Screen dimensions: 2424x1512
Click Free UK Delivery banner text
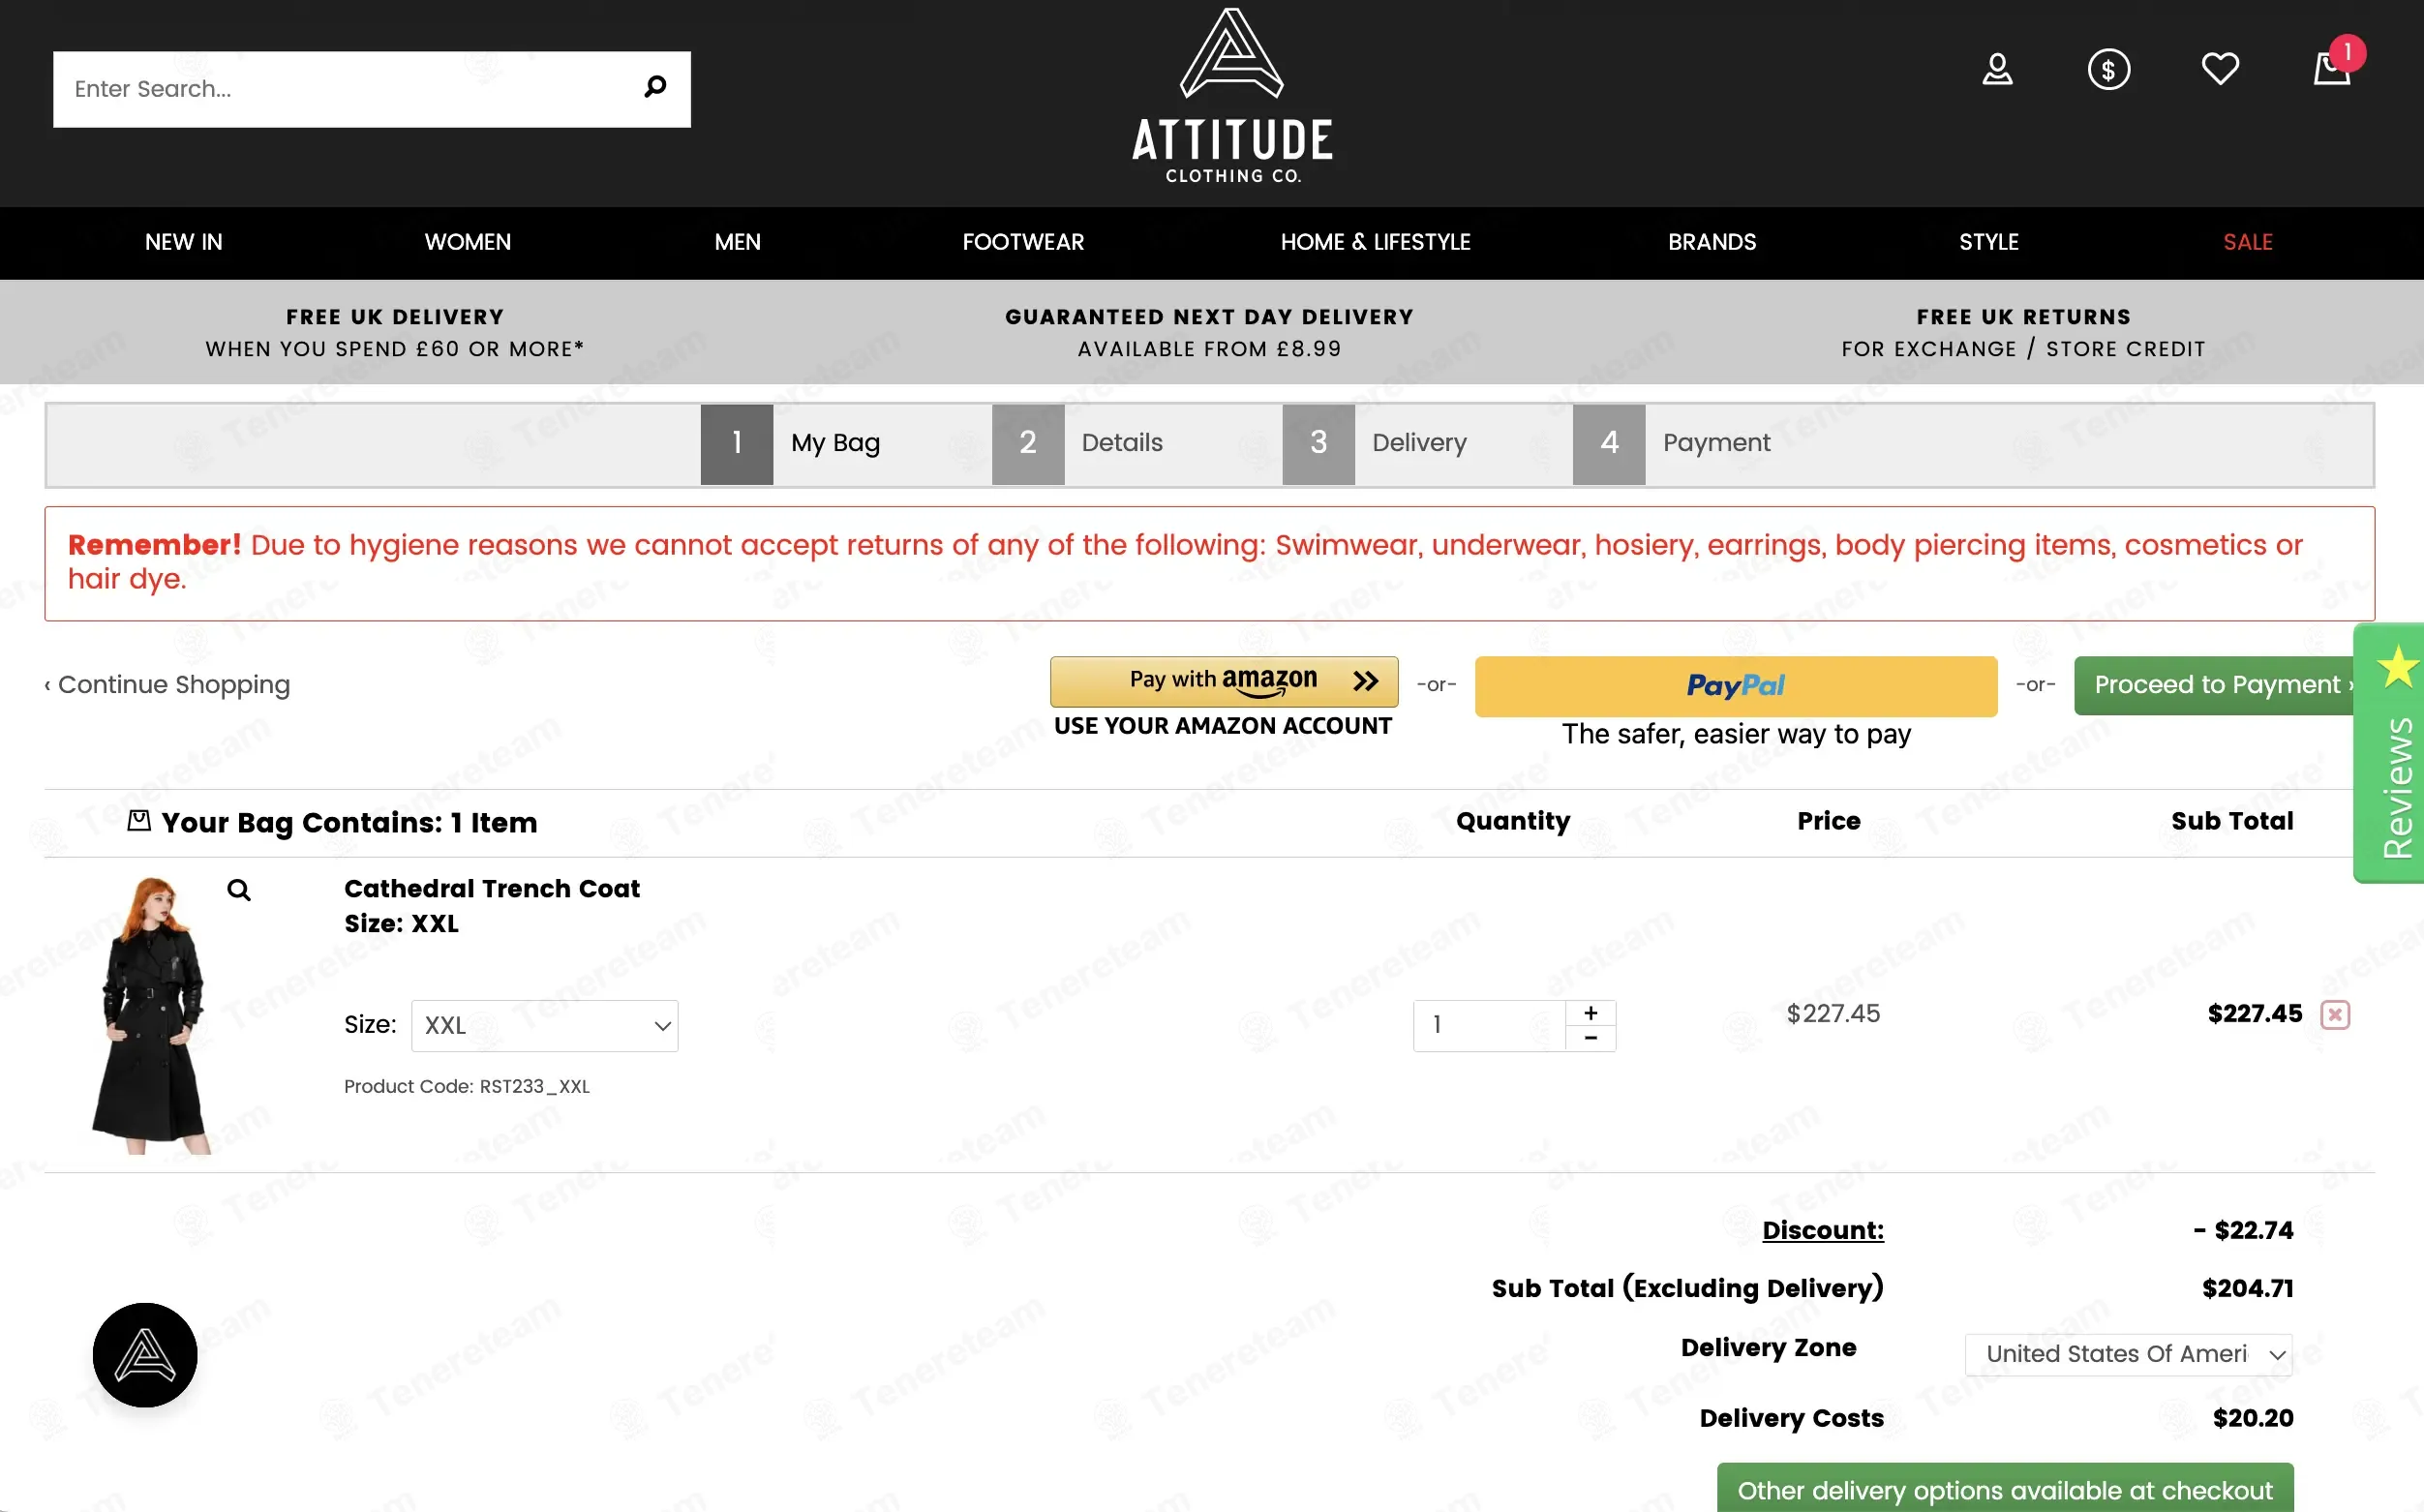395,333
